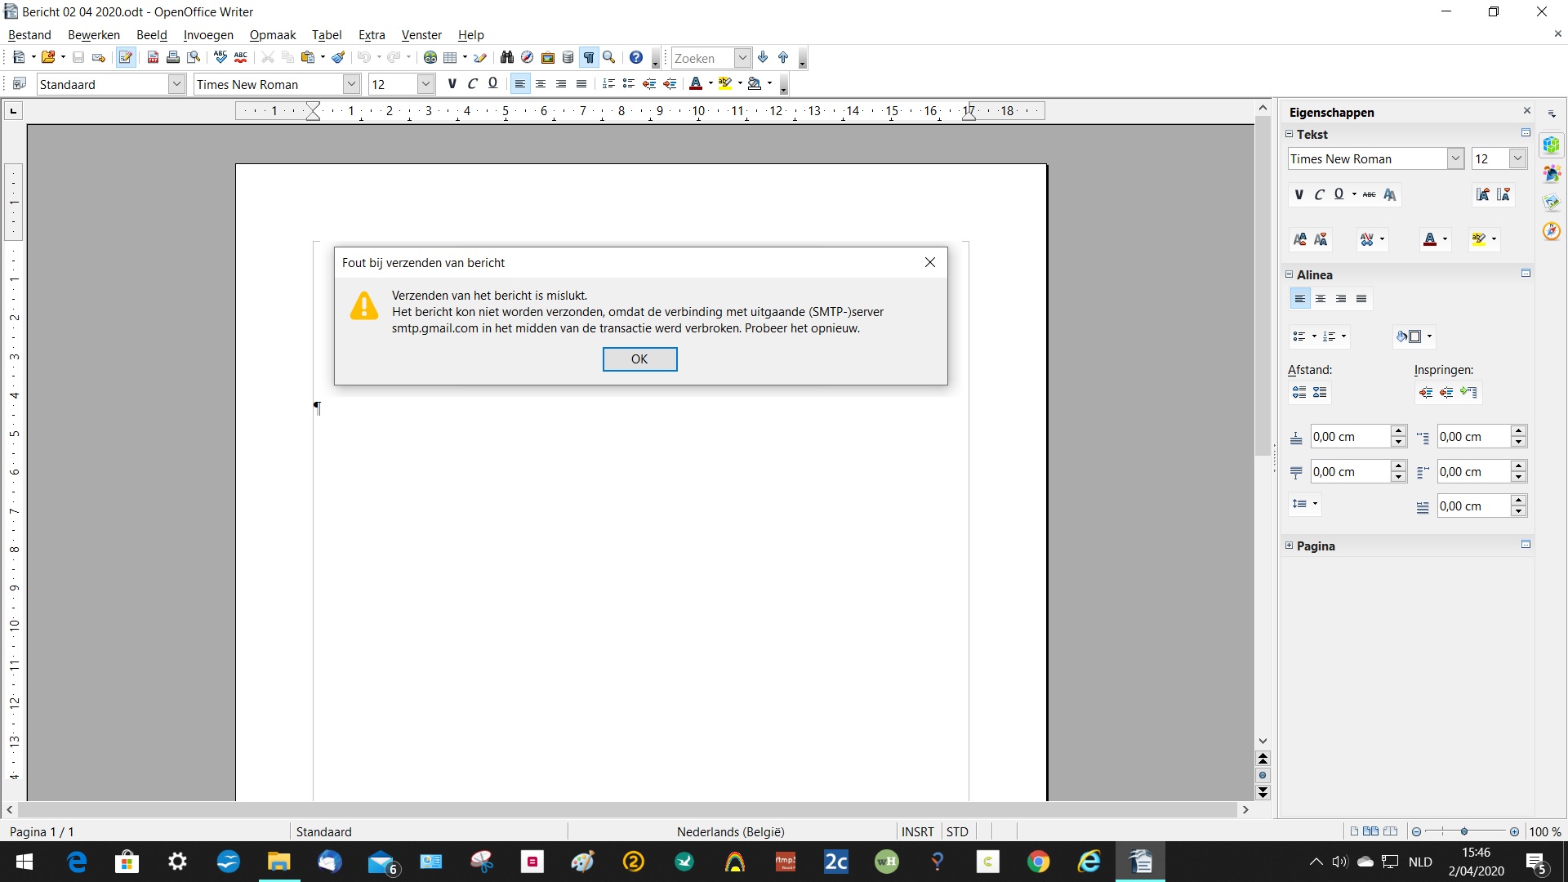Click the Find & Replace binoculars icon

pos(507,58)
